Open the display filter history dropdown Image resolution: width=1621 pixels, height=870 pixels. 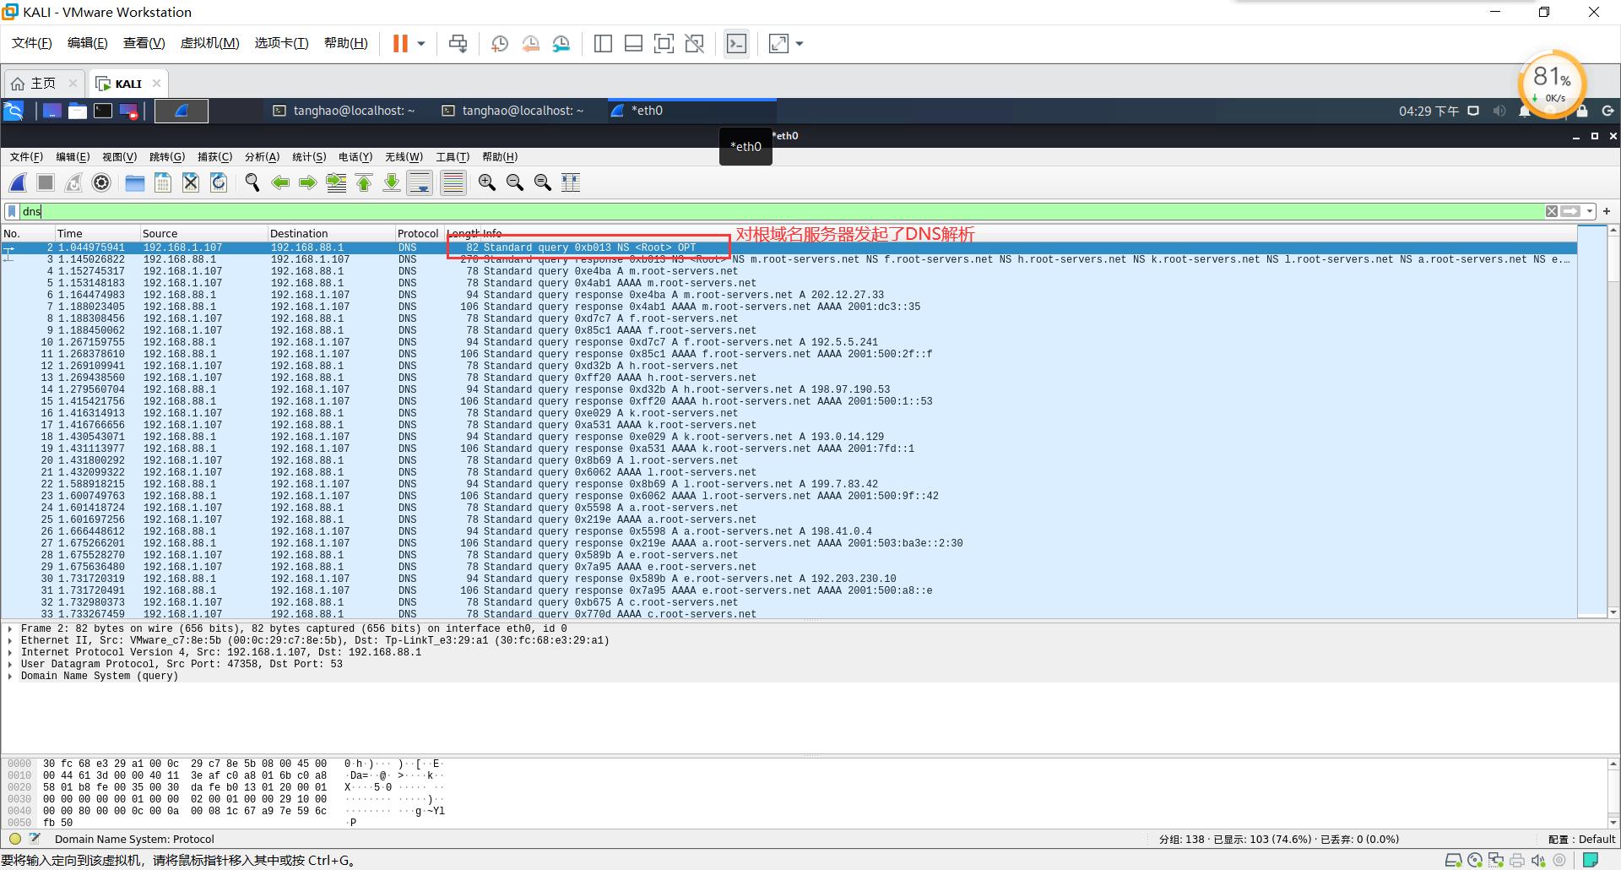tap(1590, 211)
